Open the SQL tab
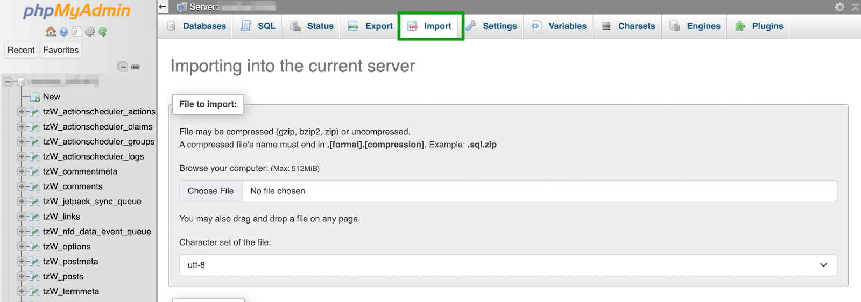Image resolution: width=861 pixels, height=302 pixels. [259, 26]
